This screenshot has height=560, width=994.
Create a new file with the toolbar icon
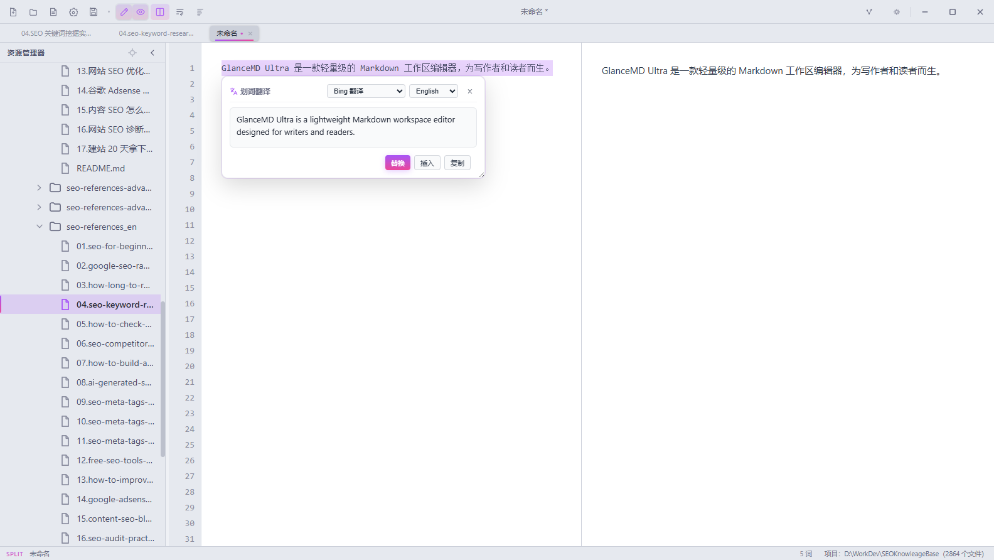(13, 12)
